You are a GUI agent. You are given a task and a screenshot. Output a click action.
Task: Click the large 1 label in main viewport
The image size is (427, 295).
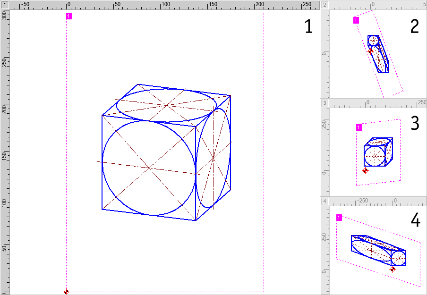click(308, 27)
